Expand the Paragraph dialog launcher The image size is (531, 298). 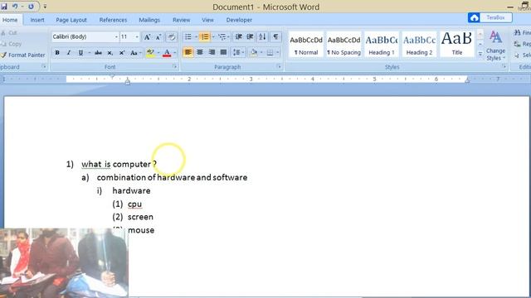click(279, 66)
